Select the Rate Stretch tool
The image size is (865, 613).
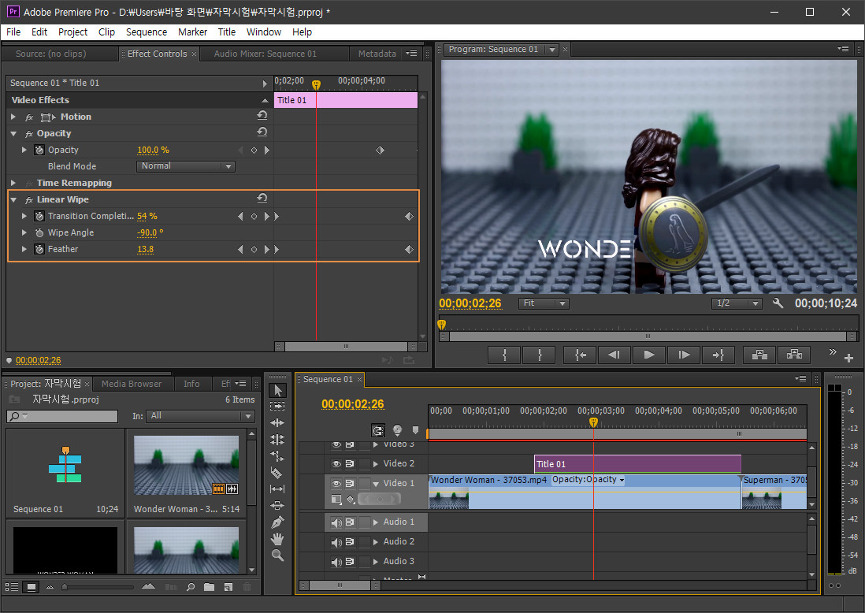(277, 455)
